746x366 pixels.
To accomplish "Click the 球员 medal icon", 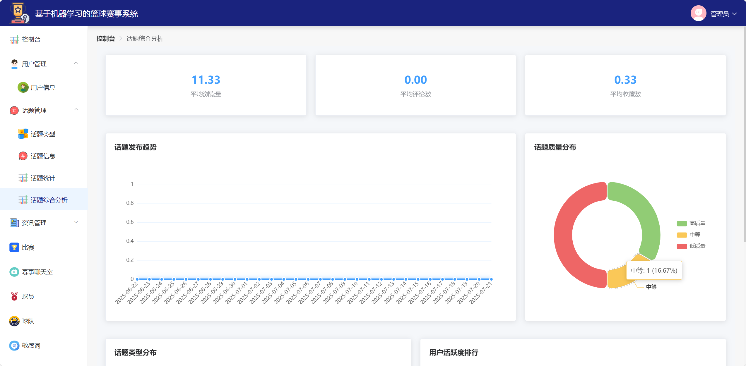I will point(14,296).
